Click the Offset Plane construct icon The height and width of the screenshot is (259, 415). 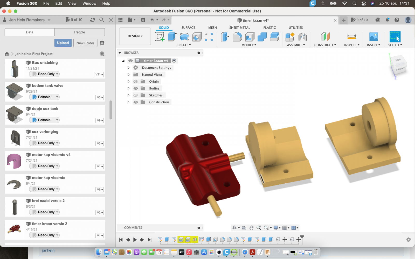click(325, 37)
